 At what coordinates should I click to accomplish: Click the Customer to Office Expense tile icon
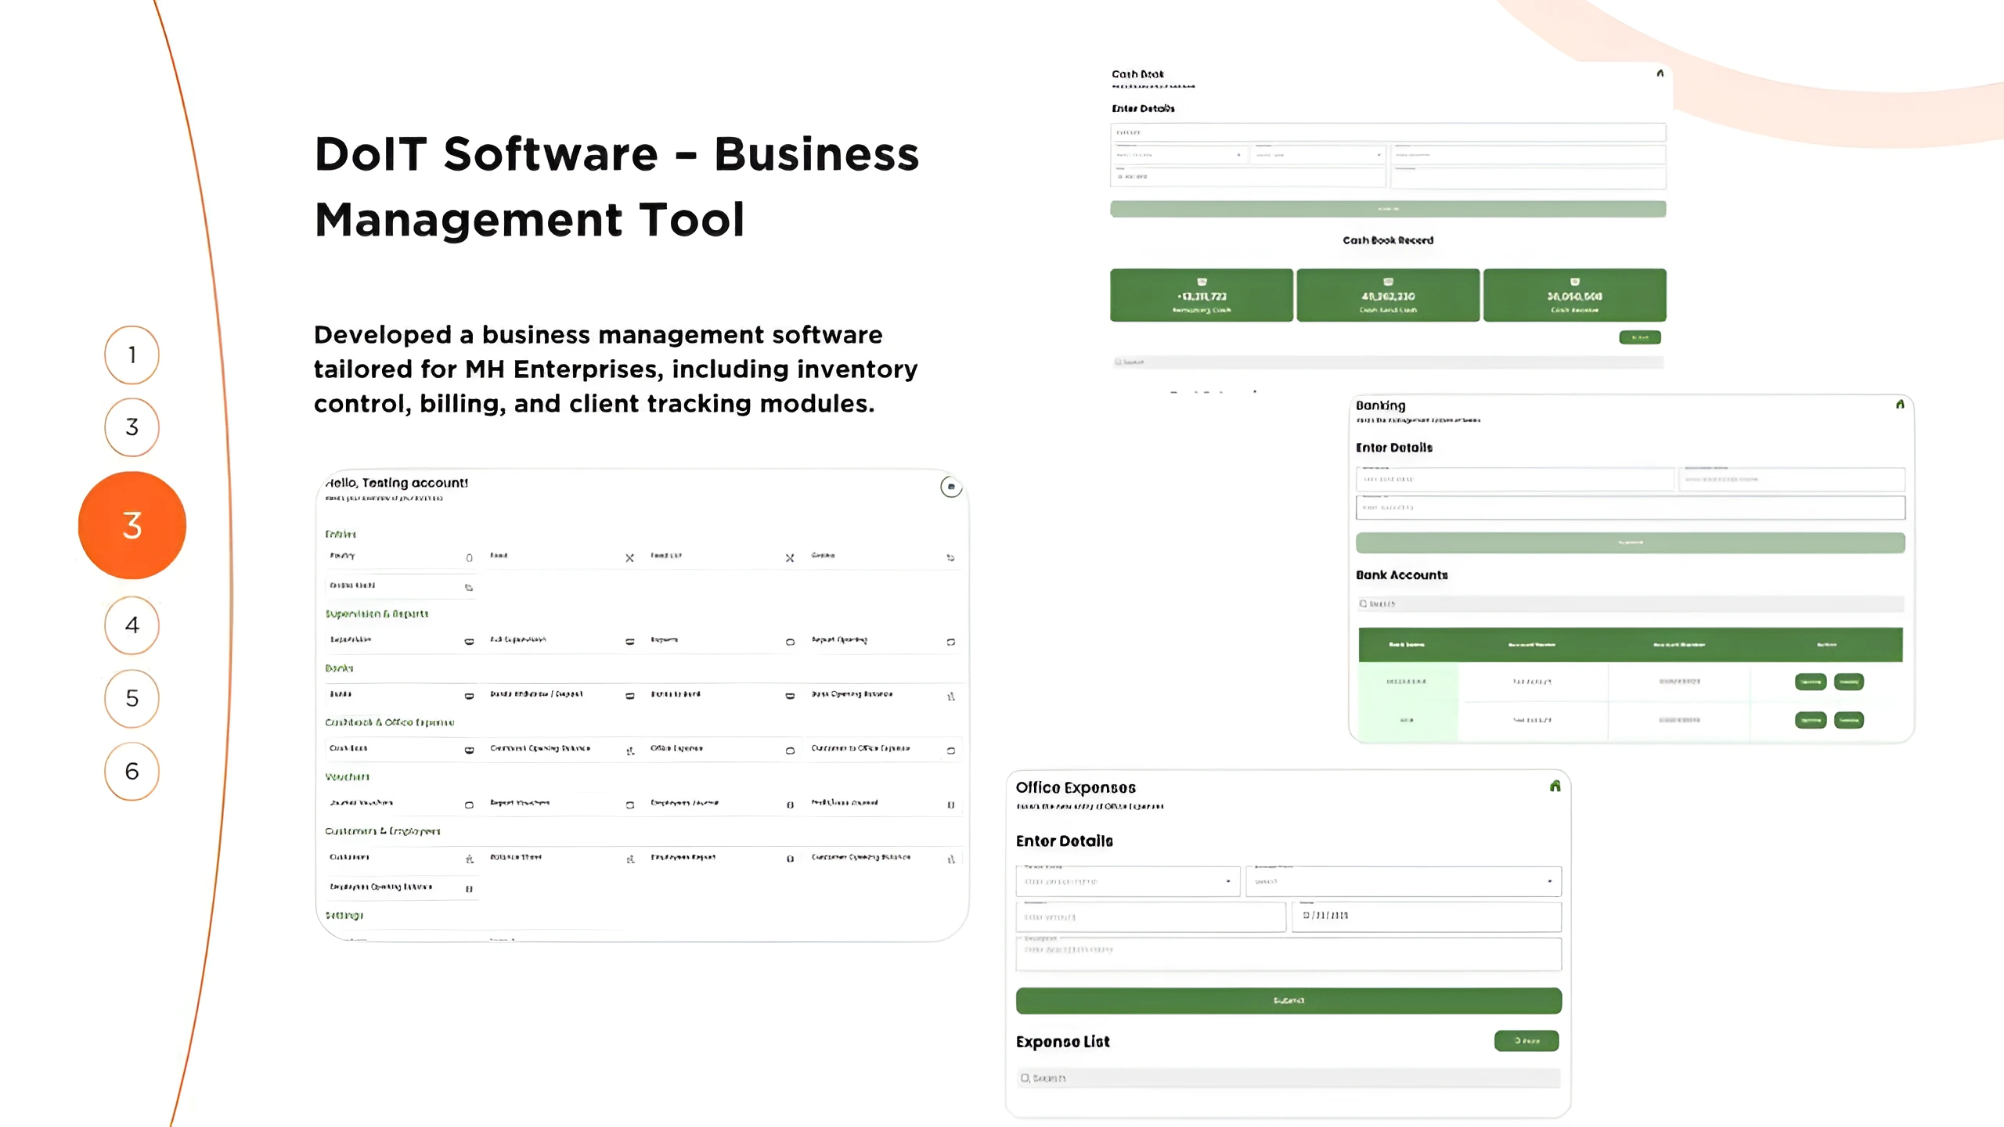951,750
